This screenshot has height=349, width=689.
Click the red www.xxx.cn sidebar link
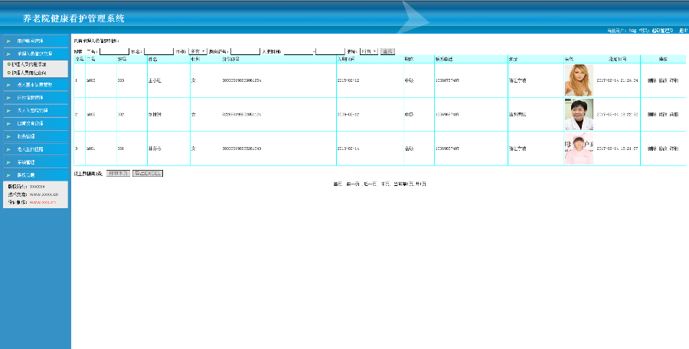pos(43,202)
